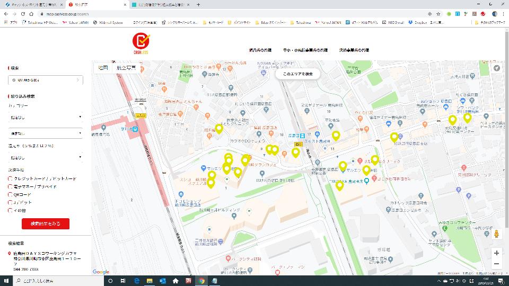Check the その他 payment option
Image resolution: width=509 pixels, height=286 pixels.
10,210
